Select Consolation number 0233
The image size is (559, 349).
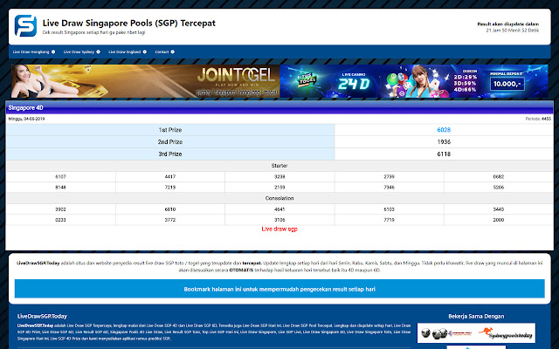coord(60,220)
